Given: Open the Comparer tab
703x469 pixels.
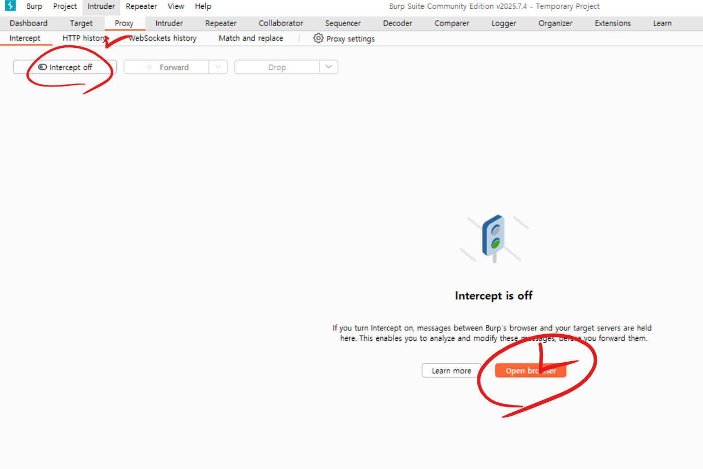Looking at the screenshot, I should 452,23.
